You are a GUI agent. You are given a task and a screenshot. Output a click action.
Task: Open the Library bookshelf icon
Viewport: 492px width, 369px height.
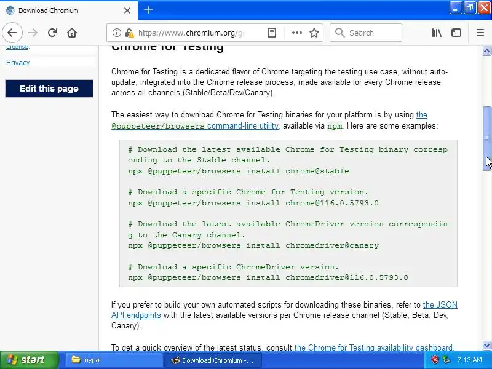click(437, 33)
